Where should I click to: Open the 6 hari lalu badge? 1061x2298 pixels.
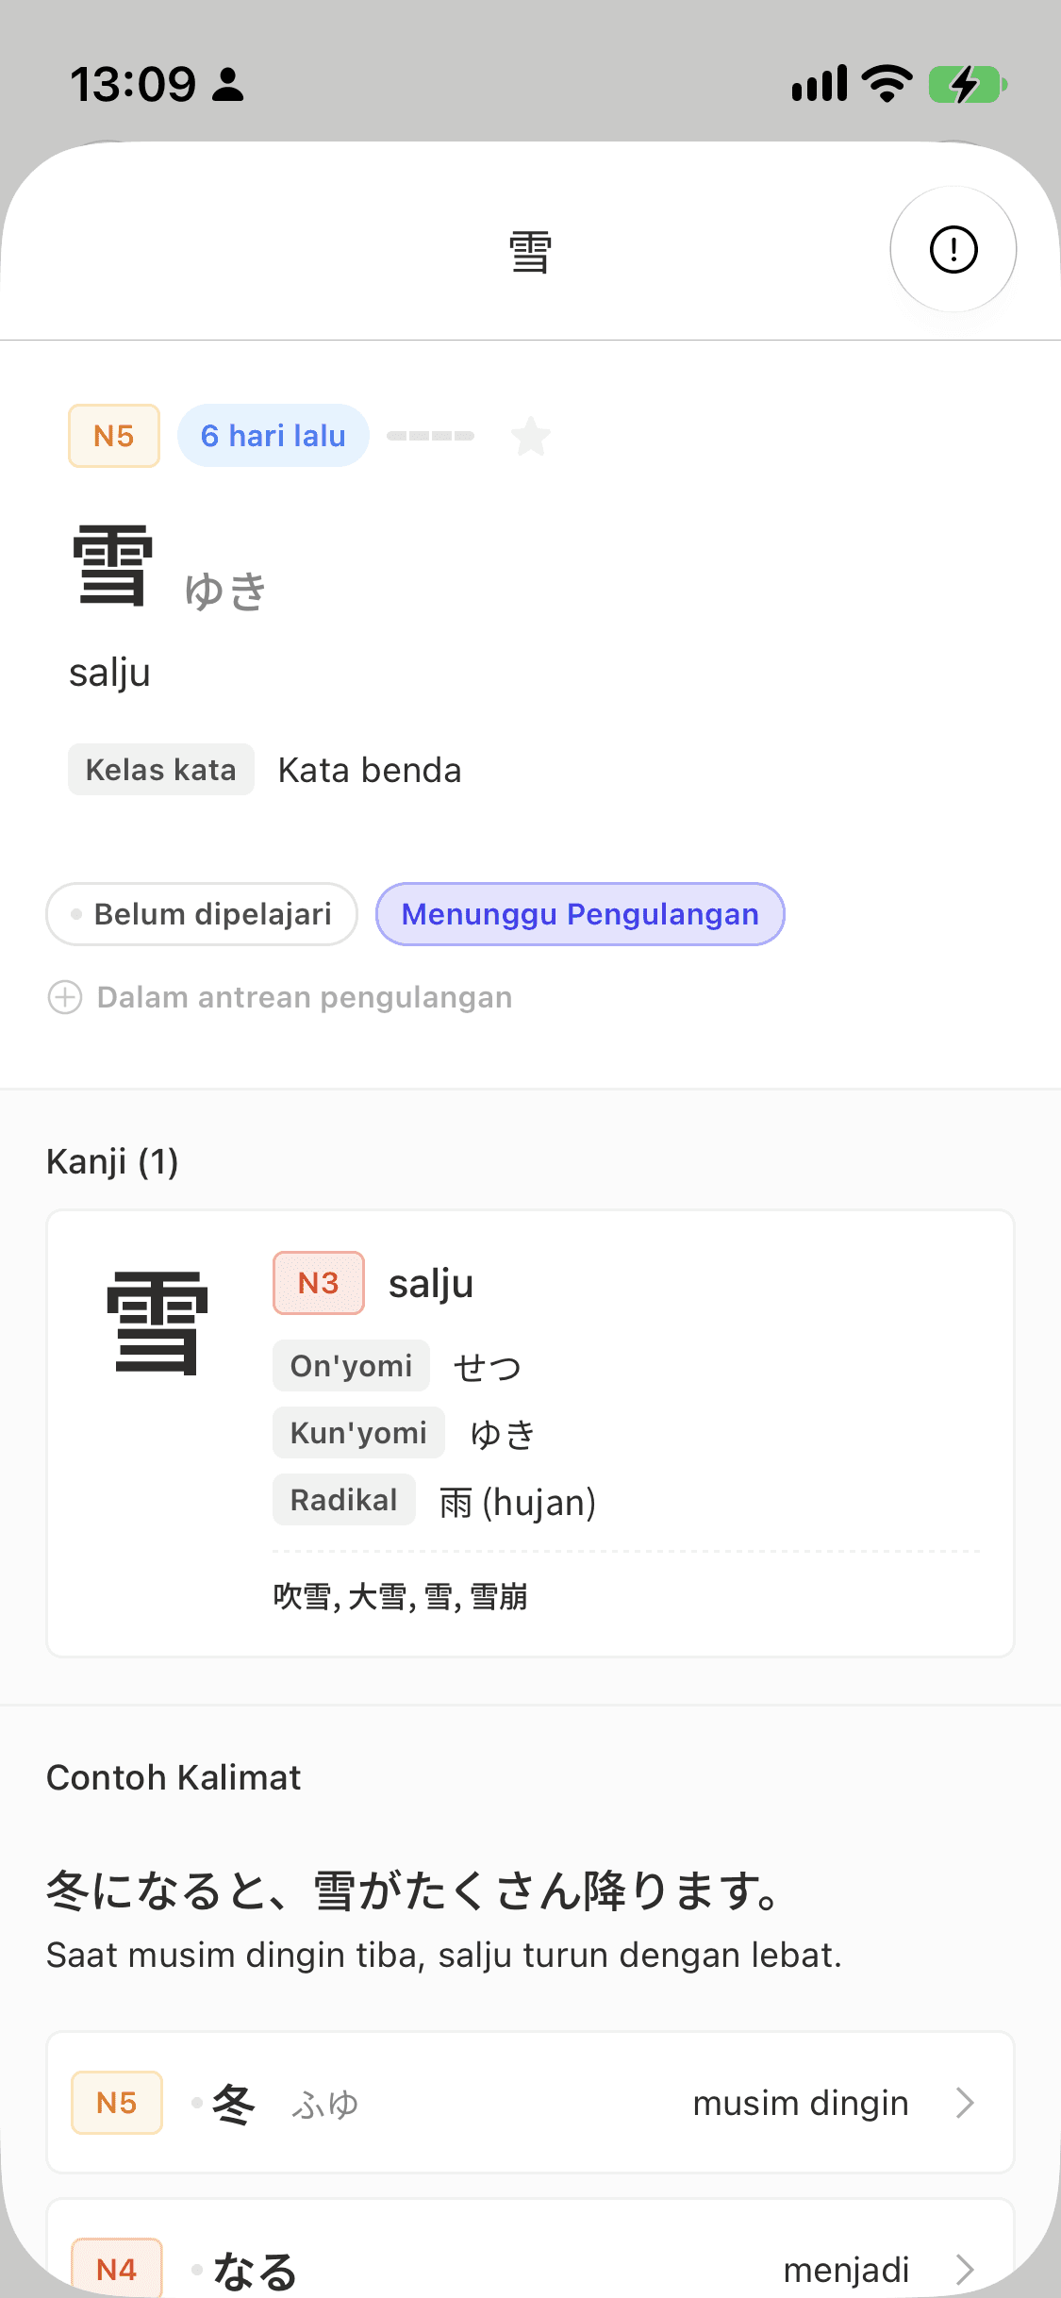pos(273,436)
